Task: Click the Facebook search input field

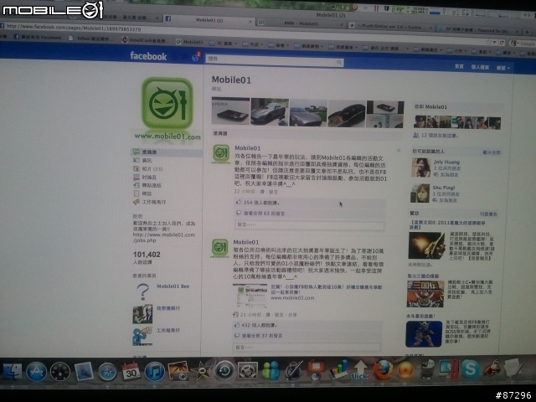Action: tap(275, 59)
